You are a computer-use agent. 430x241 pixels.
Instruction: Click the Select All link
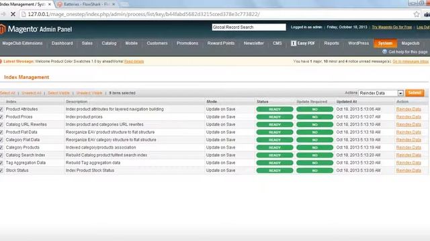point(7,93)
